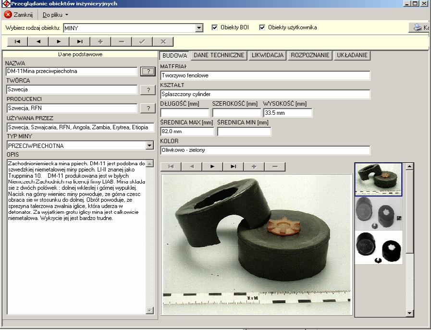The height and width of the screenshot is (330, 431).
Task: Open the ROZPOZNANIE tab
Action: tap(310, 55)
